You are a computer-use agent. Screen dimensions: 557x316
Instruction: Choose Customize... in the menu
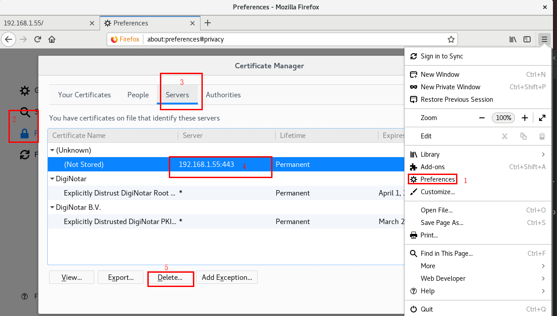477,192
